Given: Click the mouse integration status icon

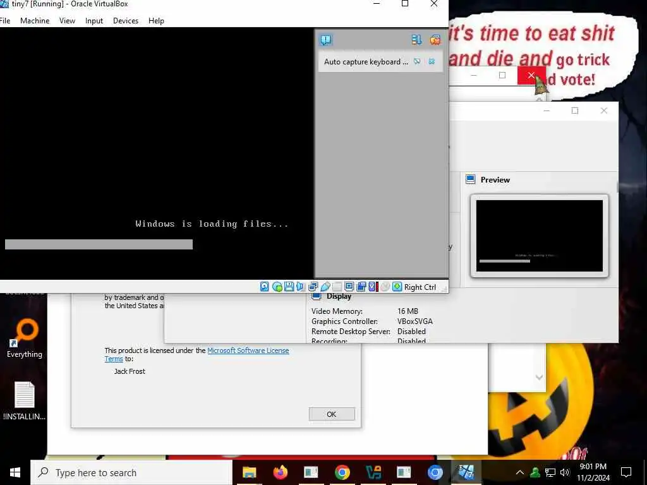Looking at the screenshot, I should pos(385,287).
